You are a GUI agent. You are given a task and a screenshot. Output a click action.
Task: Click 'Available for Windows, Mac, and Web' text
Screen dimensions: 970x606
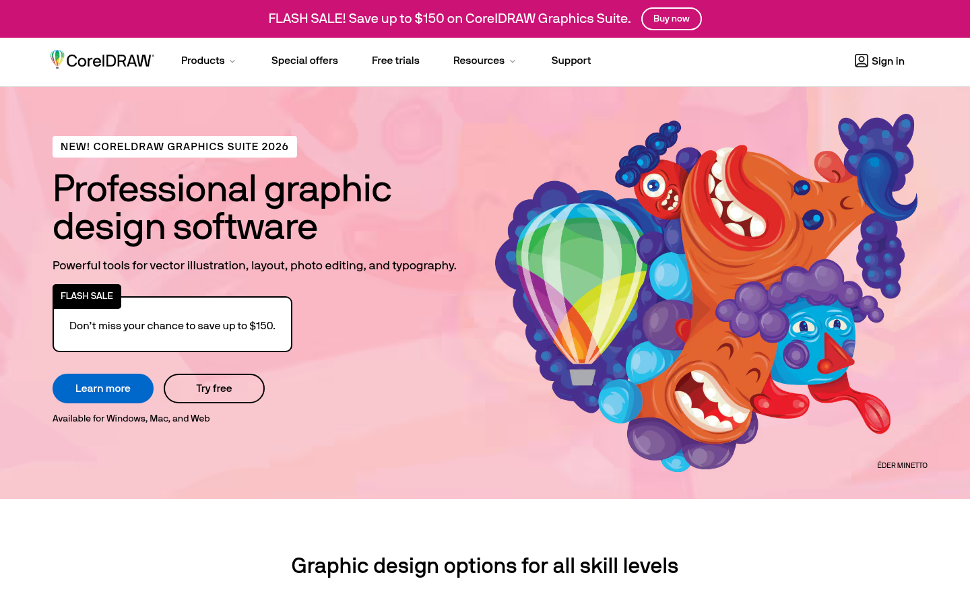coord(131,418)
